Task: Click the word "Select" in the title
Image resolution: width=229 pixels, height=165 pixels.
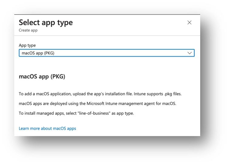Action: click(x=29, y=23)
